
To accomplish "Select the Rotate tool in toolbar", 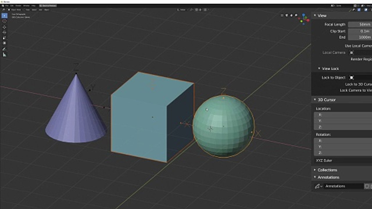I will [4, 32].
